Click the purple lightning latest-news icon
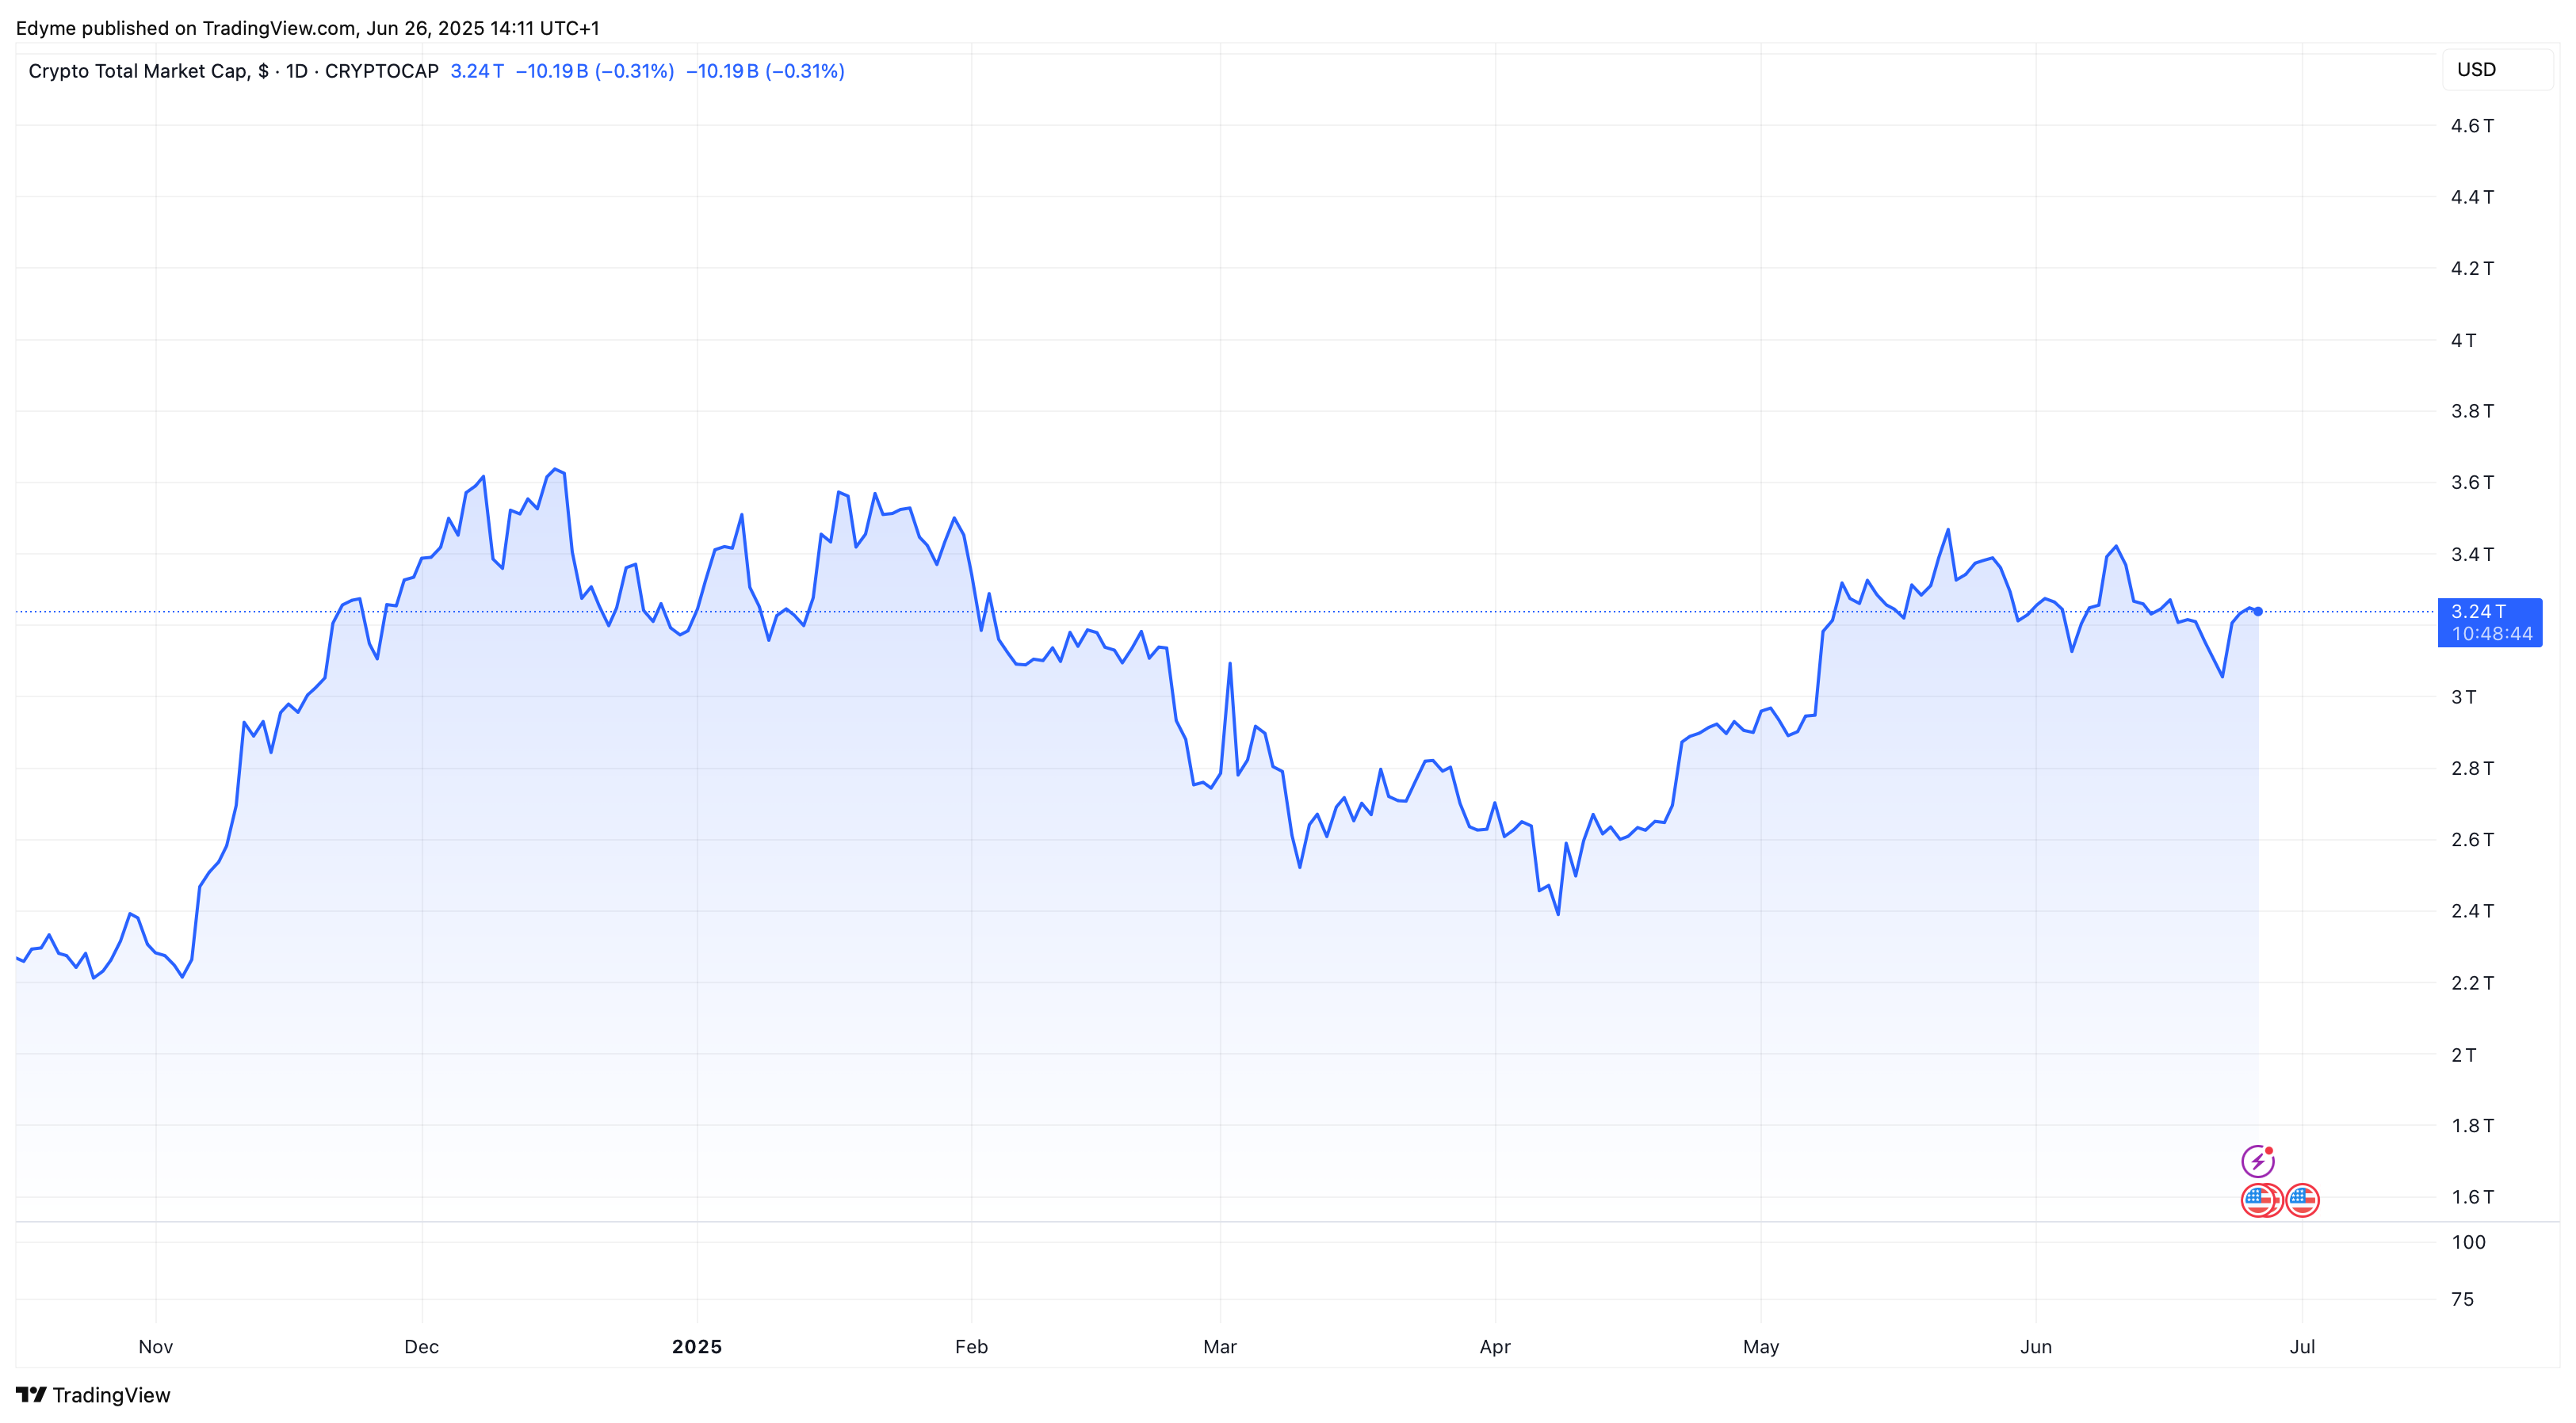 tap(2258, 1162)
